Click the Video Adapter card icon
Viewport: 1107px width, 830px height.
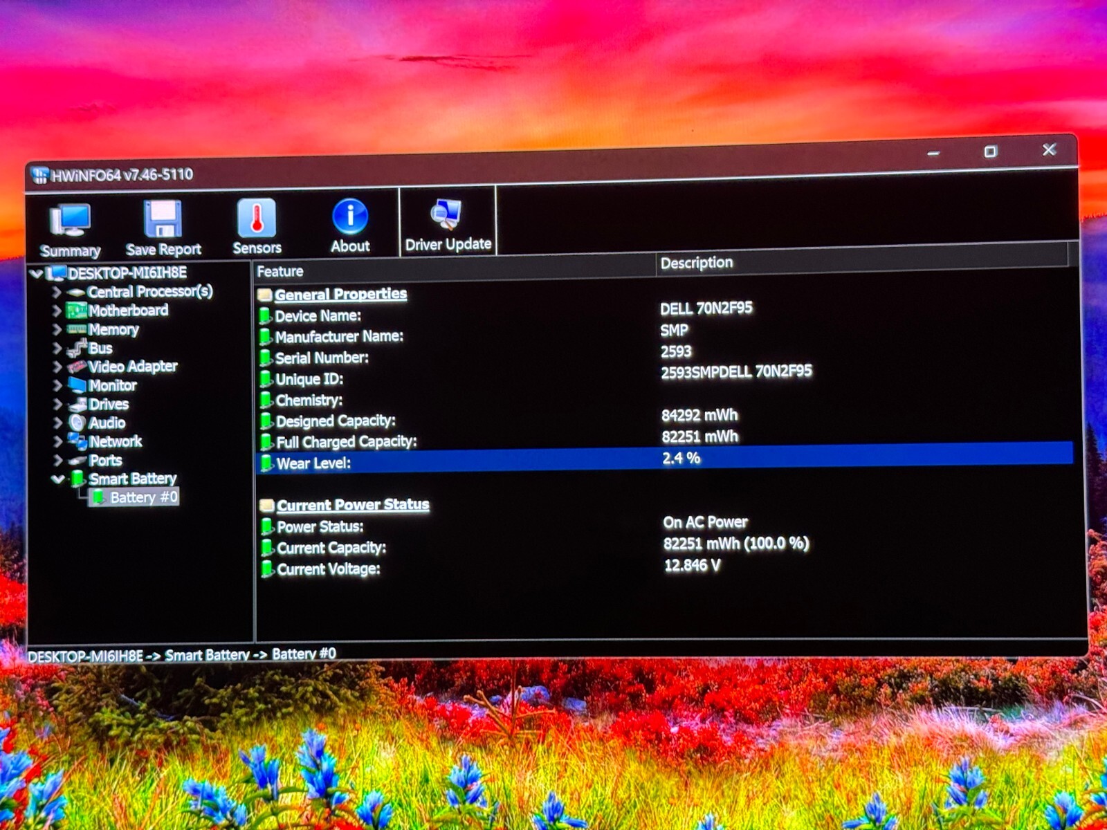(77, 367)
